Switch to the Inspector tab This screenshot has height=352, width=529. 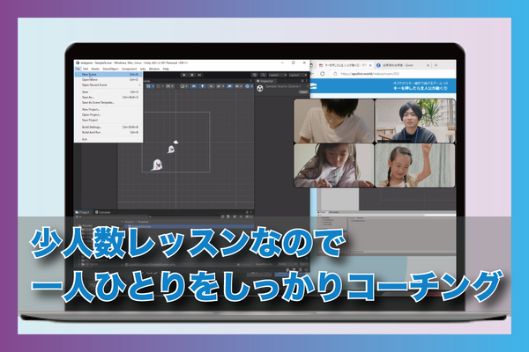[265, 81]
